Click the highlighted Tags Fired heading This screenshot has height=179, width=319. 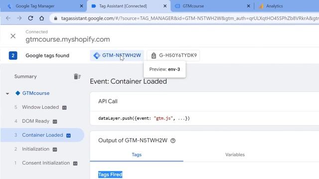(110, 175)
